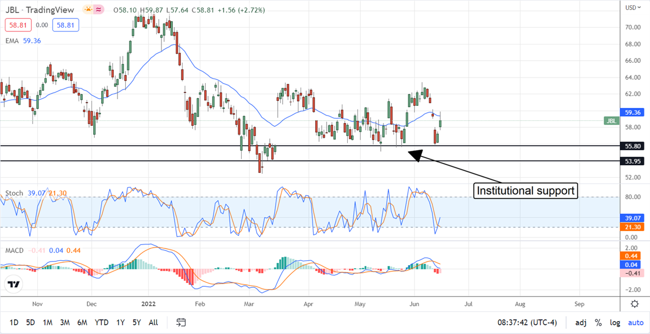Select the 5D time range

[x=30, y=322]
